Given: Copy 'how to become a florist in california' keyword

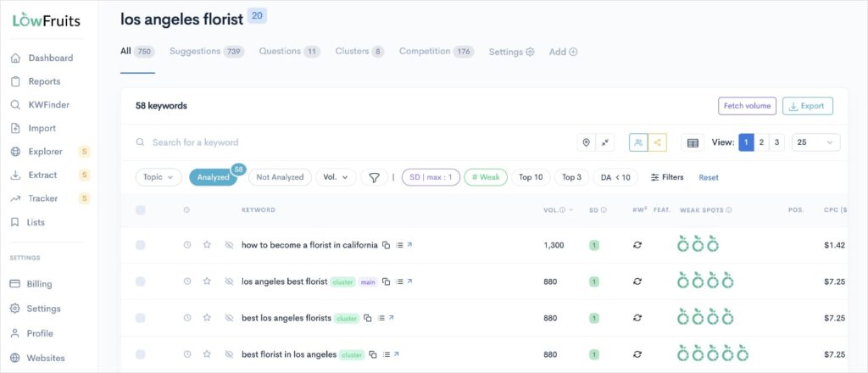Looking at the screenshot, I should [386, 245].
